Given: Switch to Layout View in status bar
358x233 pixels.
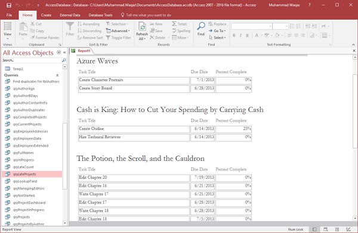Looking at the screenshot, I should pyautogui.click(x=337, y=229).
